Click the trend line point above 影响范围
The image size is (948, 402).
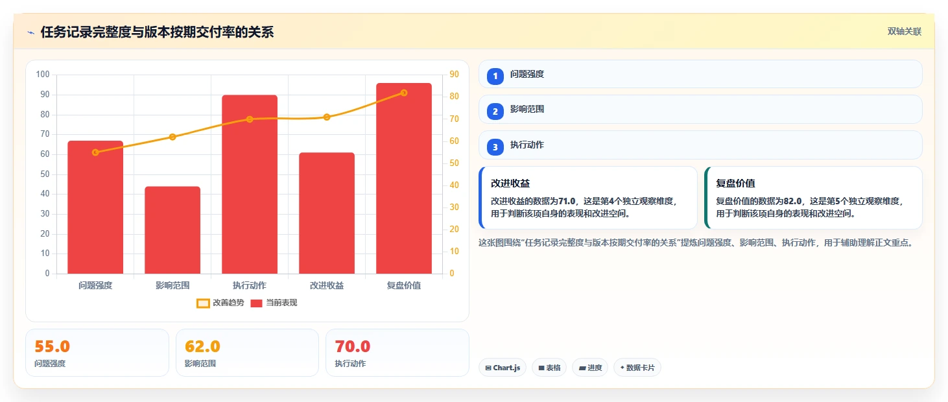tap(172, 137)
